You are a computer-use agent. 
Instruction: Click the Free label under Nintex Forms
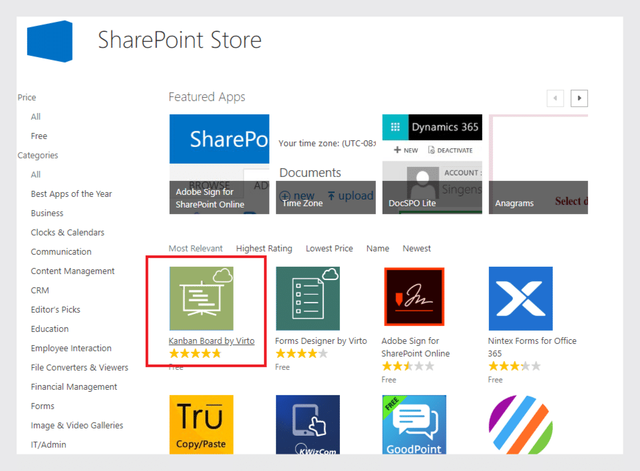tap(495, 380)
